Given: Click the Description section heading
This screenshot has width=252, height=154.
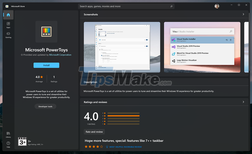Looking at the screenshot, I should (90, 82).
